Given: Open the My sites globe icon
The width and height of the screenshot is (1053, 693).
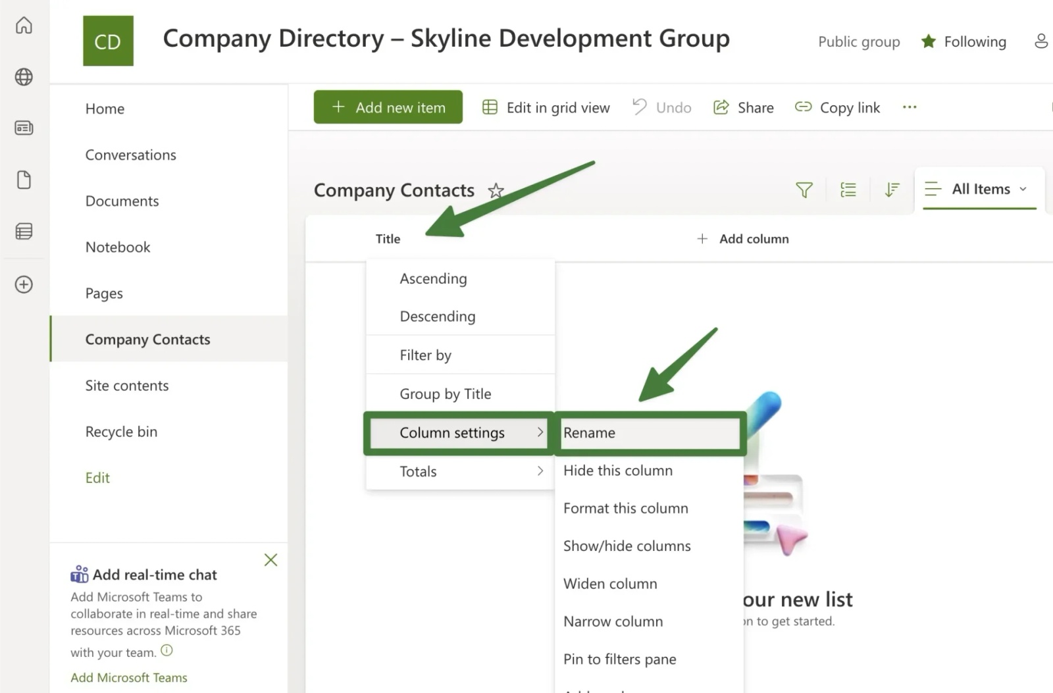Looking at the screenshot, I should point(24,77).
